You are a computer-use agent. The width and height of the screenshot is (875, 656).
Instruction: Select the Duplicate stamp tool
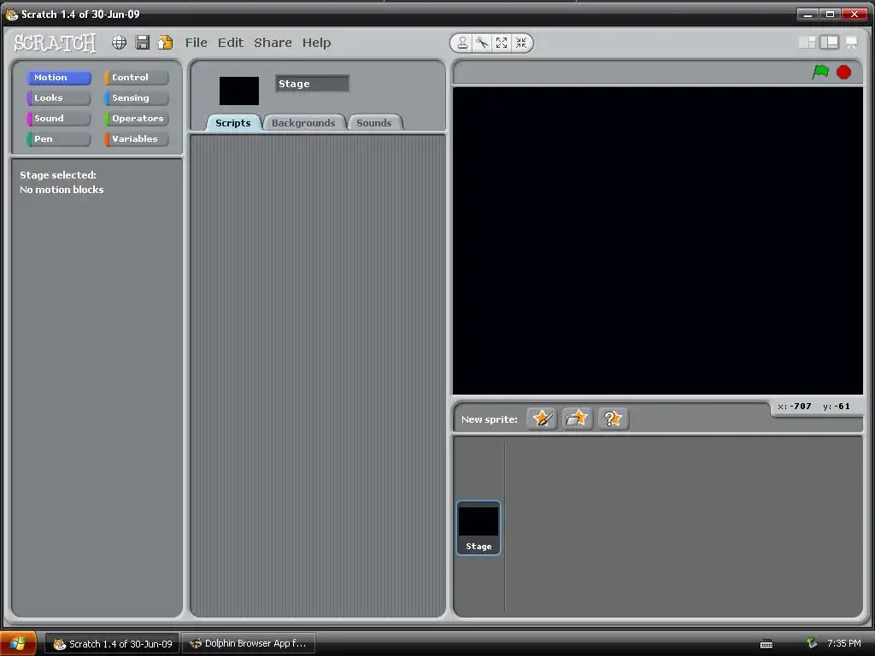[x=462, y=43]
